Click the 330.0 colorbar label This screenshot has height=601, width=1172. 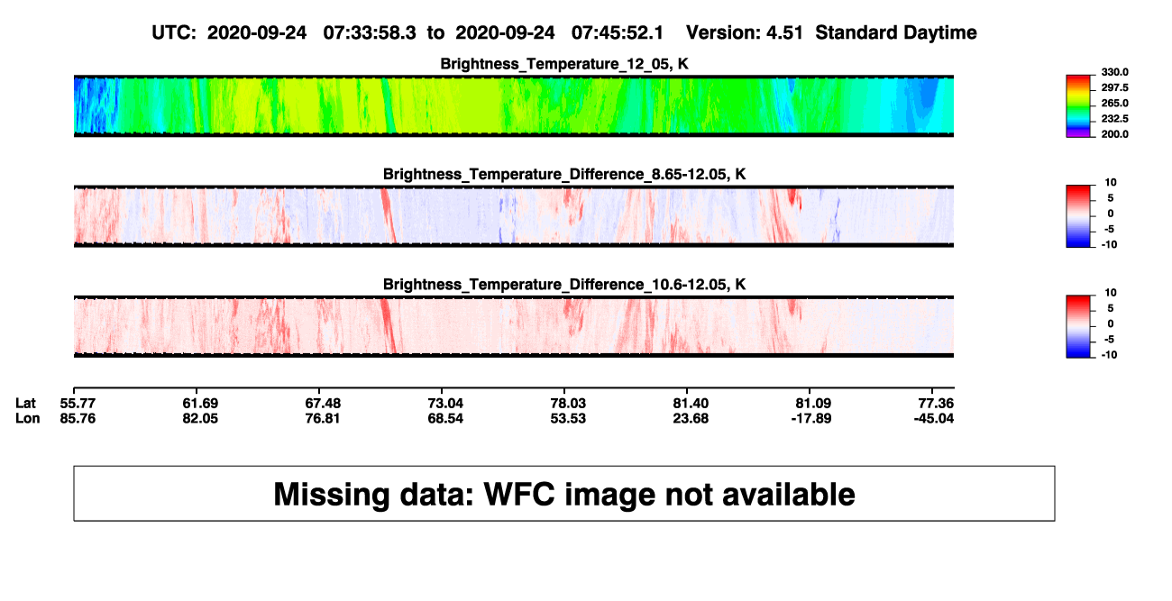coord(1117,72)
